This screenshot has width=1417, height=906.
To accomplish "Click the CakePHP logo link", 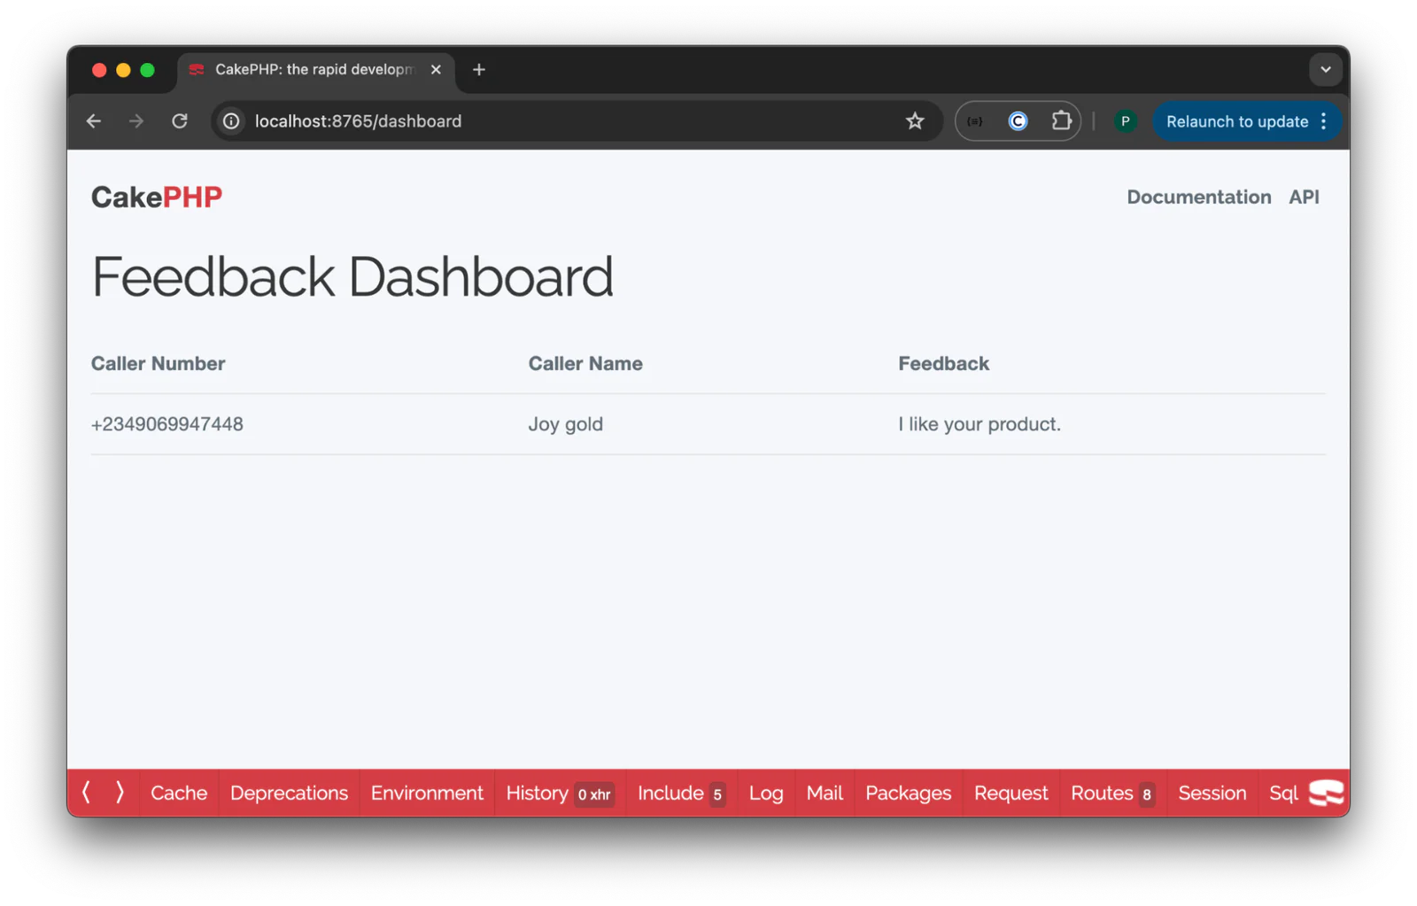I will [157, 197].
